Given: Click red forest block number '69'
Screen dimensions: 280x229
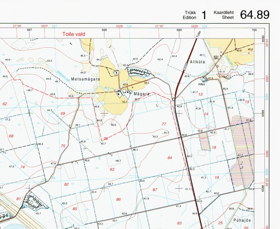Looking at the screenshot, I should [x=63, y=113].
